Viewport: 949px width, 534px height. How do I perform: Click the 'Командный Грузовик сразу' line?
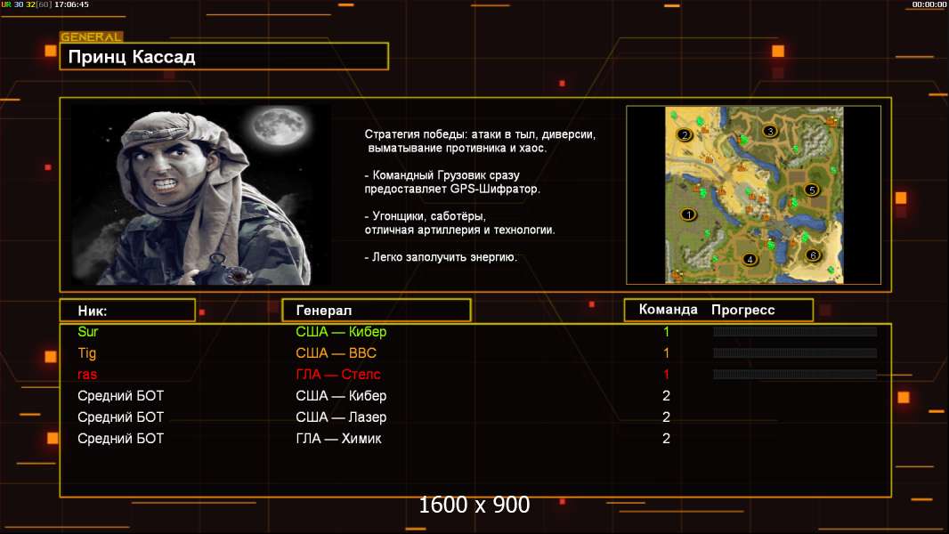coord(442,175)
